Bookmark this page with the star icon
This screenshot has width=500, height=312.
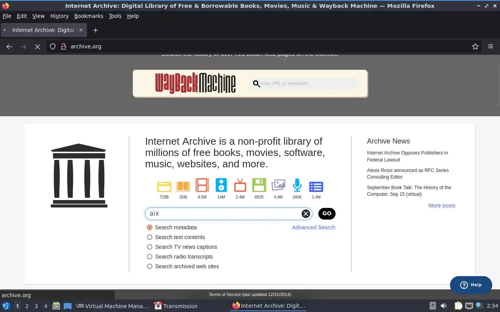click(x=475, y=46)
